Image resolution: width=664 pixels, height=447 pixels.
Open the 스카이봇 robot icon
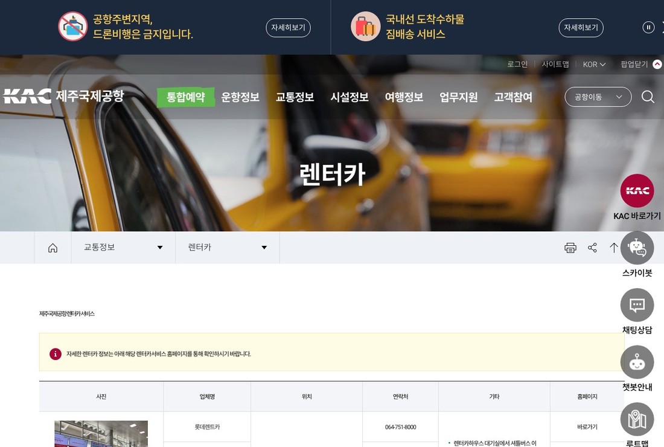point(637,248)
